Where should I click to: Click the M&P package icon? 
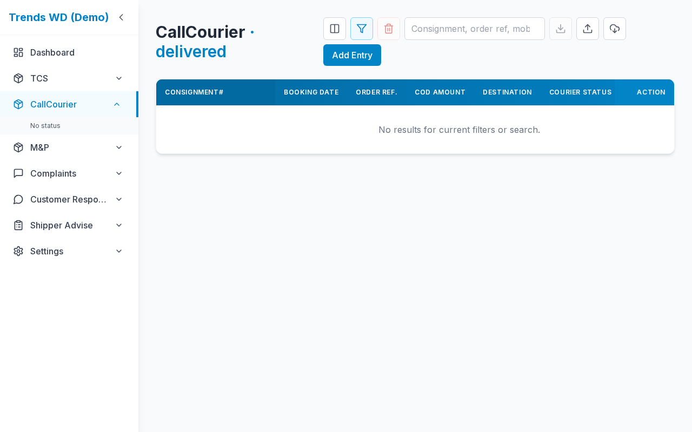[x=18, y=147]
